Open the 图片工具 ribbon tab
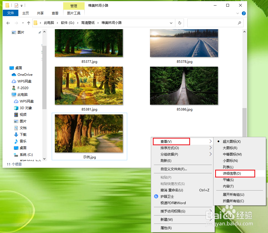The width and height of the screenshot is (268, 233). (x=74, y=13)
